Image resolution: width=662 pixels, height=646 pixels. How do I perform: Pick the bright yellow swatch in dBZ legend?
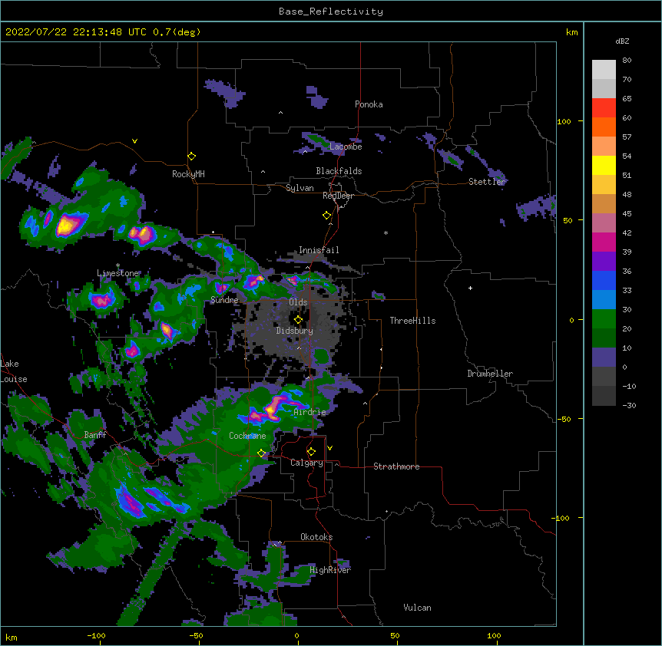pyautogui.click(x=604, y=165)
